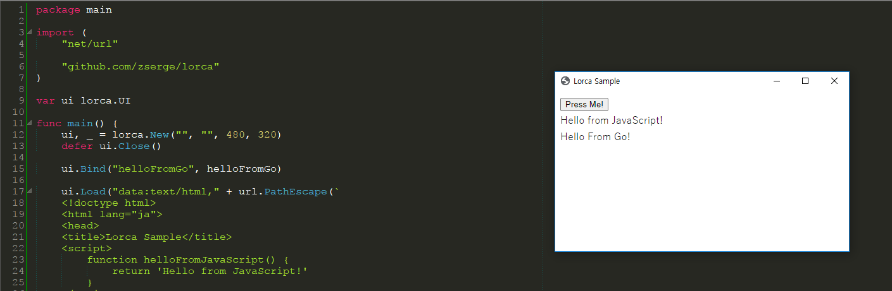Click 'var ui lorca.UI' declaration

[x=84, y=100]
